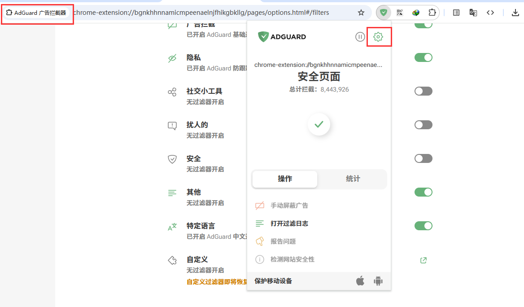524x307 pixels.
Task: Disable the 隐私 privacy filter toggle
Action: 423,57
